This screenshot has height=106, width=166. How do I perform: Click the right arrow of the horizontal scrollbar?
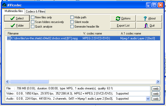click(158, 81)
